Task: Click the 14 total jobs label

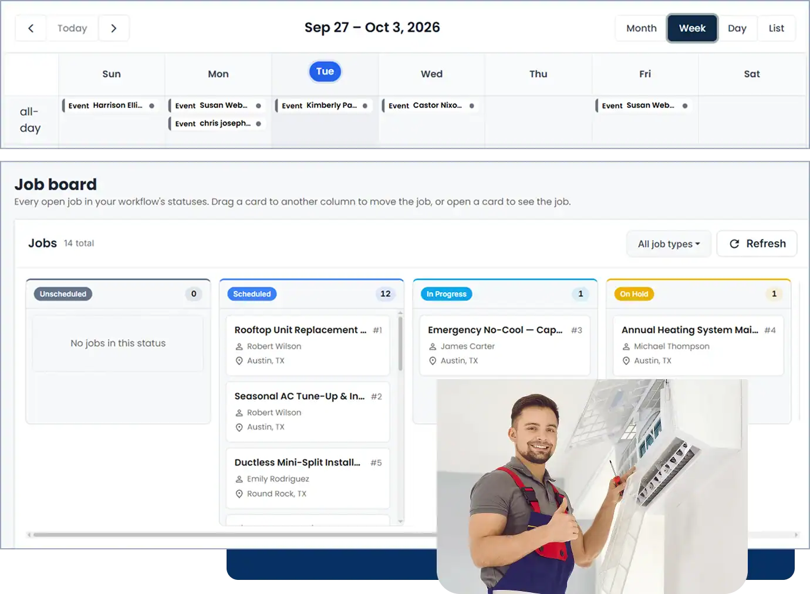Action: (79, 243)
